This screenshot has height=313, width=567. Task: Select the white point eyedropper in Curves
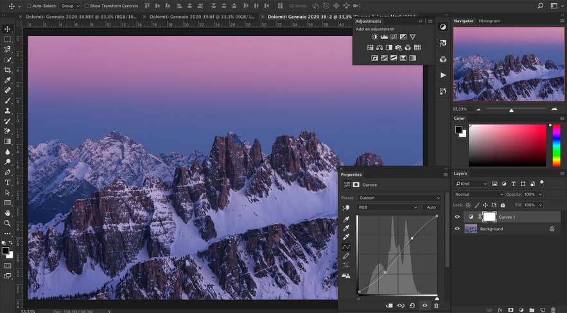click(346, 237)
